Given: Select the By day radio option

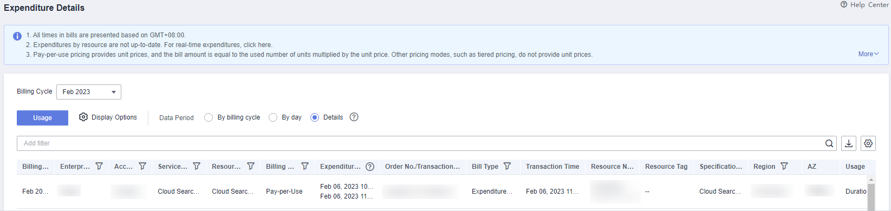Looking at the screenshot, I should click(x=273, y=117).
